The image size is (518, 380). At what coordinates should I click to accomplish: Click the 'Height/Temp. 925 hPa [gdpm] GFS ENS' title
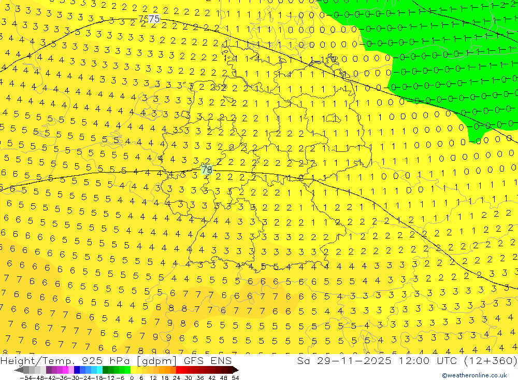click(x=116, y=360)
